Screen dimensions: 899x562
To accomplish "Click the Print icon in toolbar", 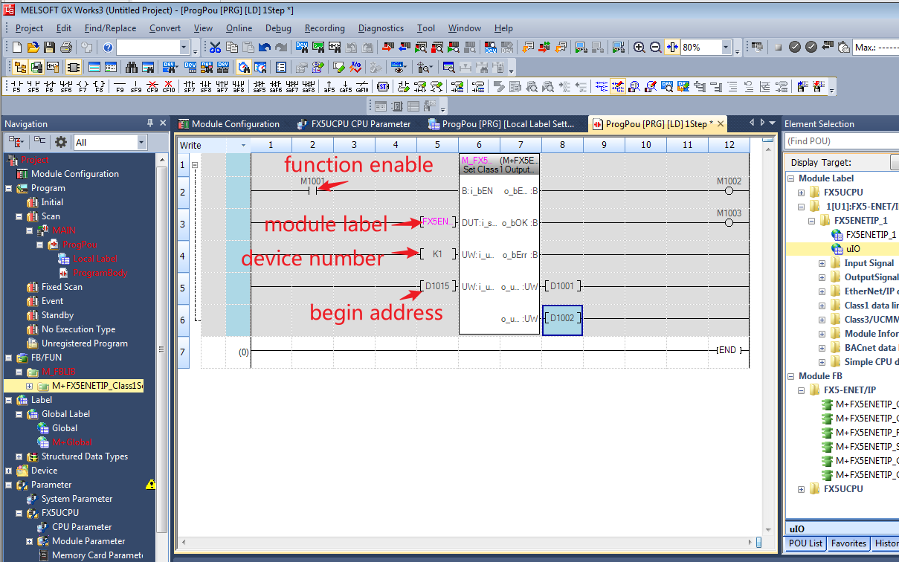I will click(66, 48).
